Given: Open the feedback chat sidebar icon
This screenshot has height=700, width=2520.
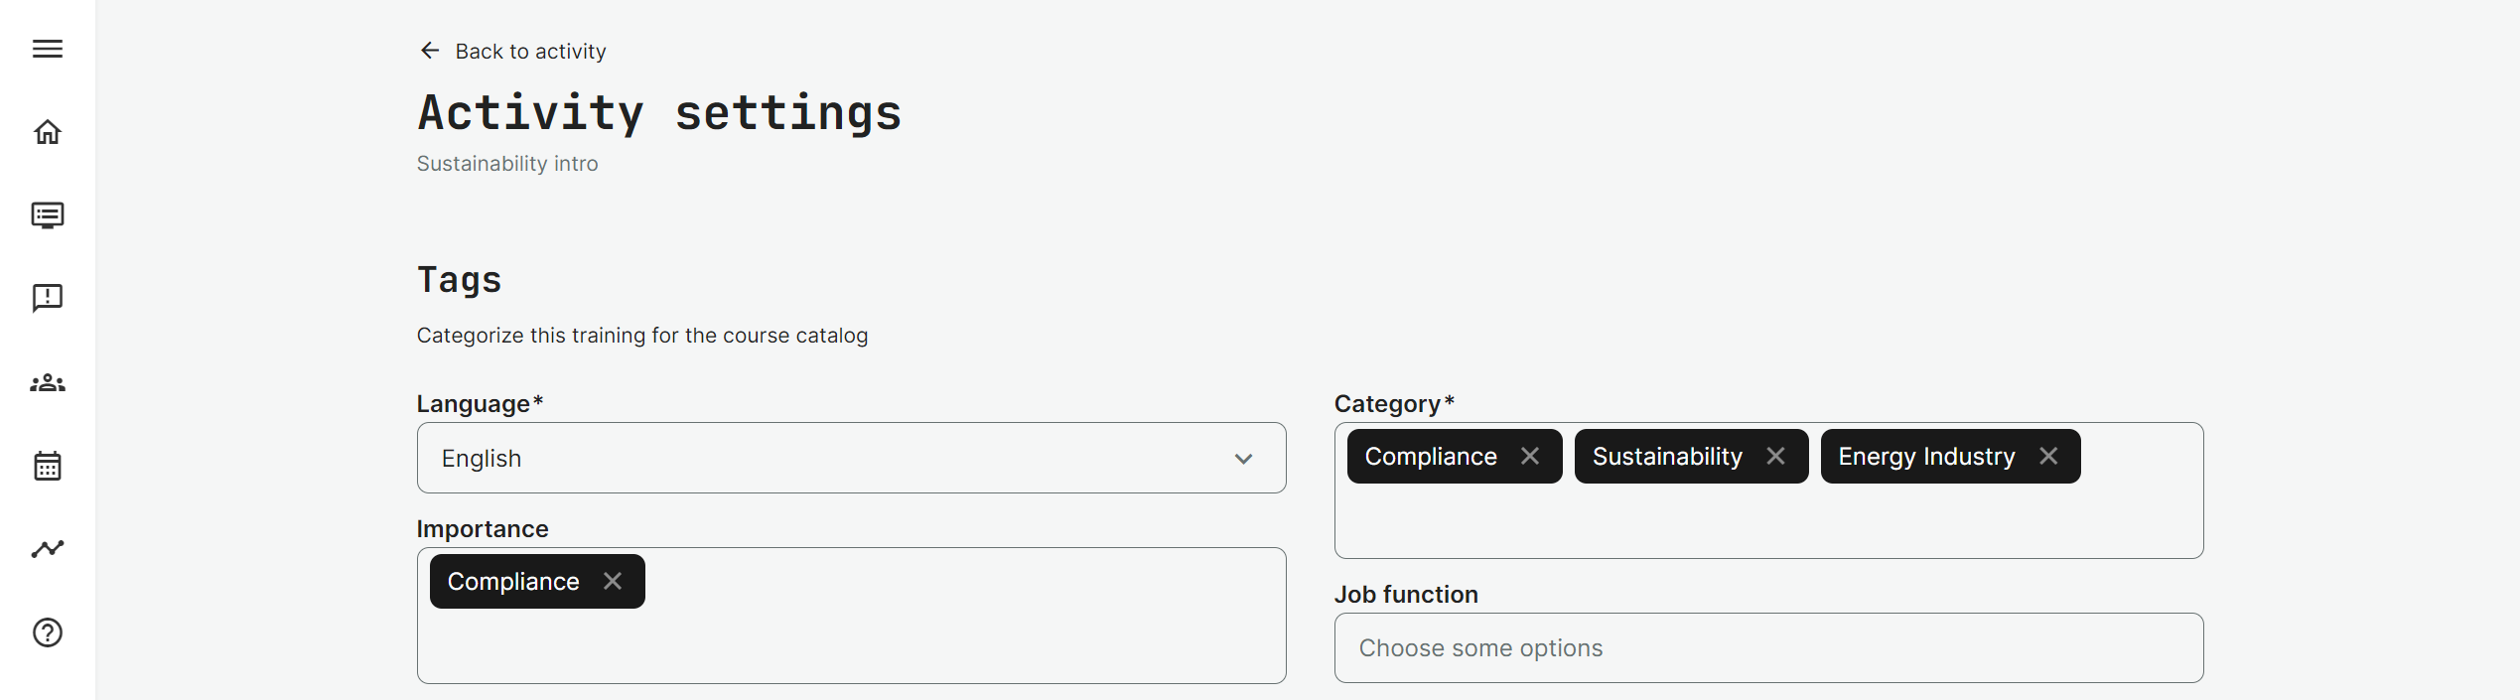Looking at the screenshot, I should tap(48, 298).
